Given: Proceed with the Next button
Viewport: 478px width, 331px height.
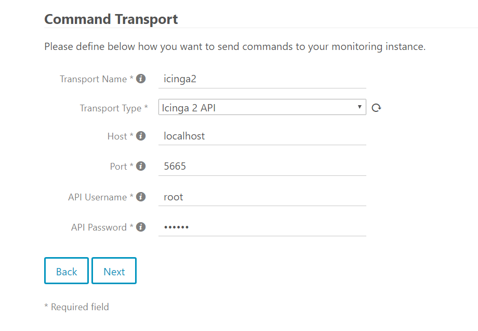Looking at the screenshot, I should [114, 271].
